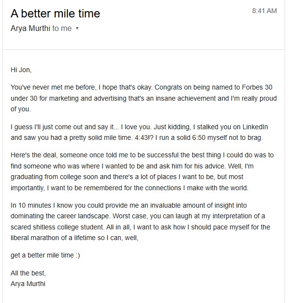This screenshot has height=303, width=289.
Task: Click 'Forbes 30' text in the email
Action: 257,87
